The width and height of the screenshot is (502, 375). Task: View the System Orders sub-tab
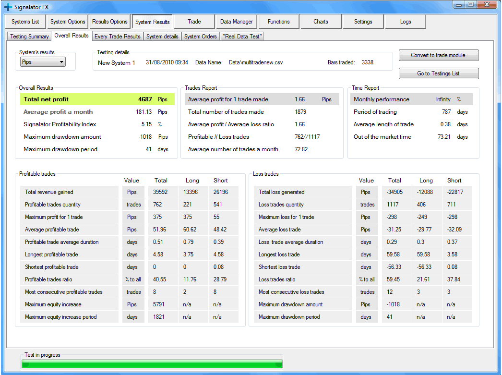[x=201, y=36]
